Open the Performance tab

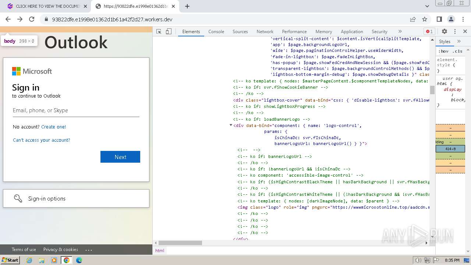[294, 32]
